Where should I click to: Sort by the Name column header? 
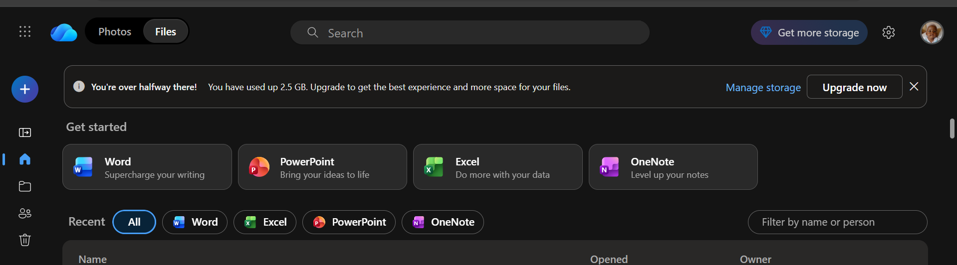point(93,259)
